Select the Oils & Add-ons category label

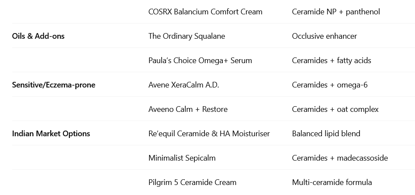(x=38, y=36)
